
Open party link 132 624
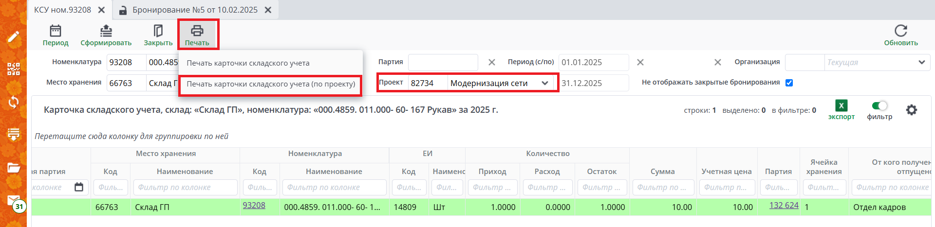tap(784, 206)
